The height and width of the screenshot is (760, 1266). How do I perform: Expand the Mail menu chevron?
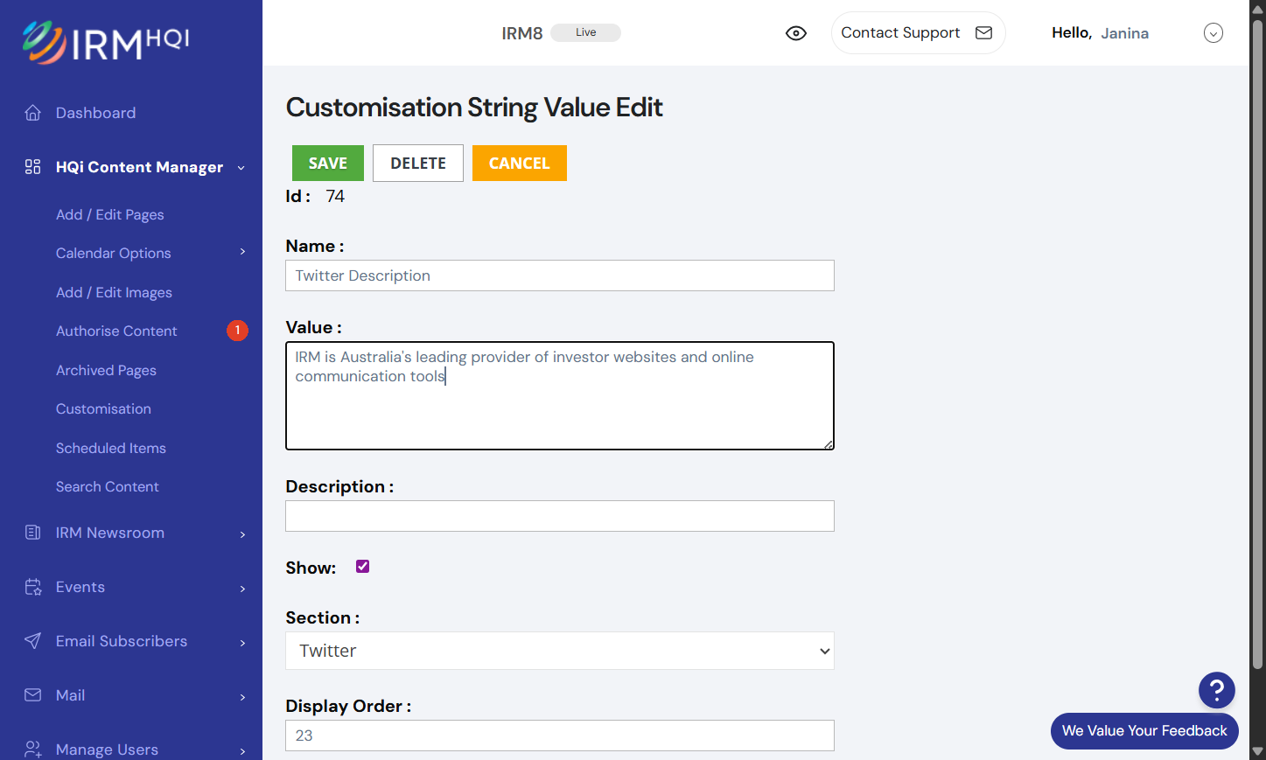[242, 697]
